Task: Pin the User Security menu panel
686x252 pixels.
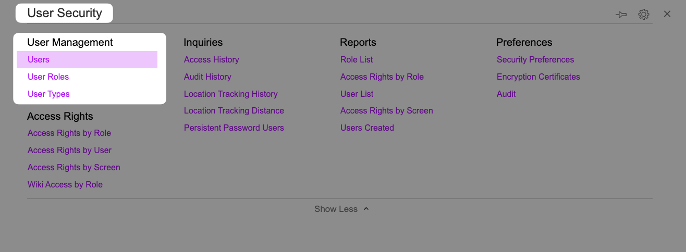Action: click(621, 15)
